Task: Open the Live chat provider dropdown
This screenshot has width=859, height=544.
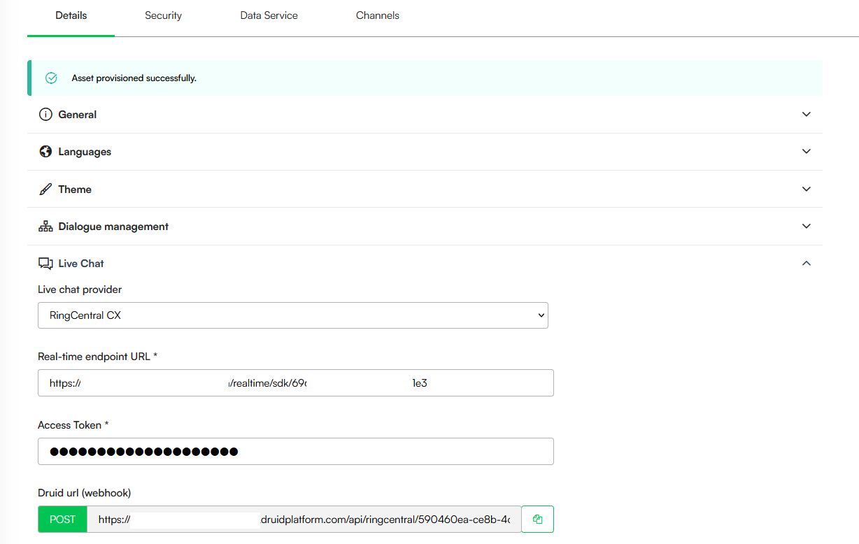Action: (292, 315)
